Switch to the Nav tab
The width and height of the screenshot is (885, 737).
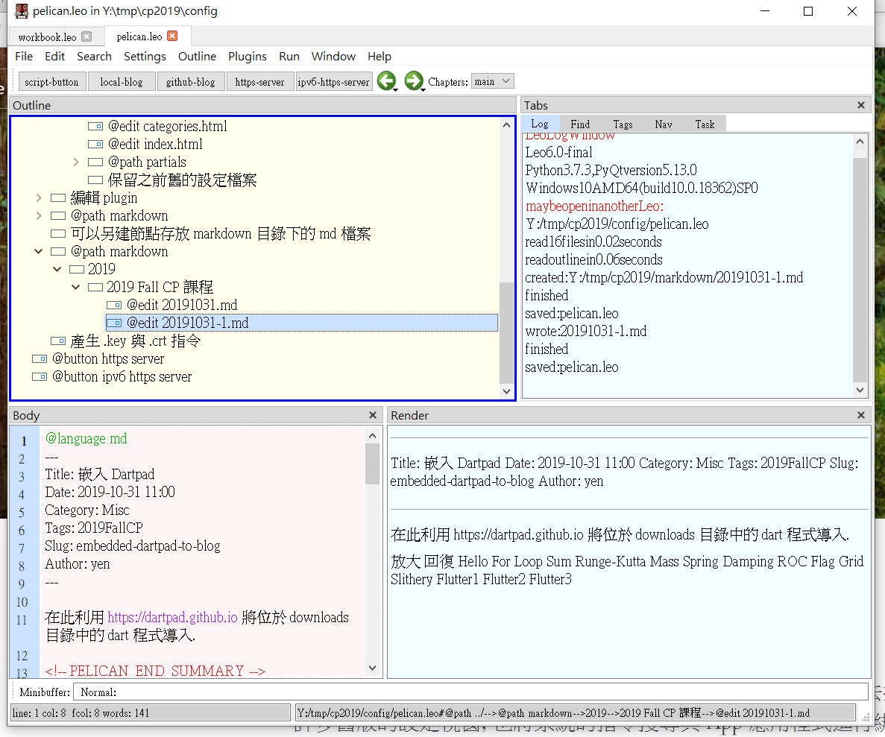pyautogui.click(x=664, y=124)
